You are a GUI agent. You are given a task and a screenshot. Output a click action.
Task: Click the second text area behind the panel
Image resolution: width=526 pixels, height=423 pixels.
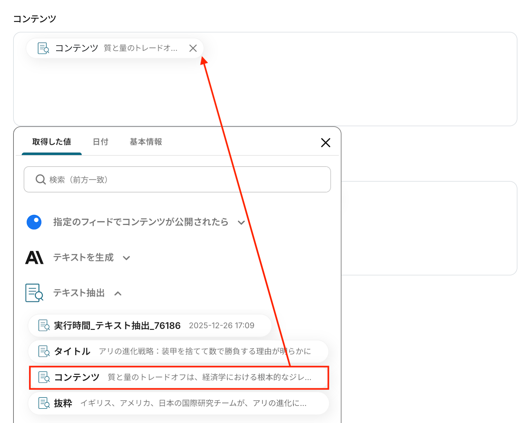click(x=429, y=228)
